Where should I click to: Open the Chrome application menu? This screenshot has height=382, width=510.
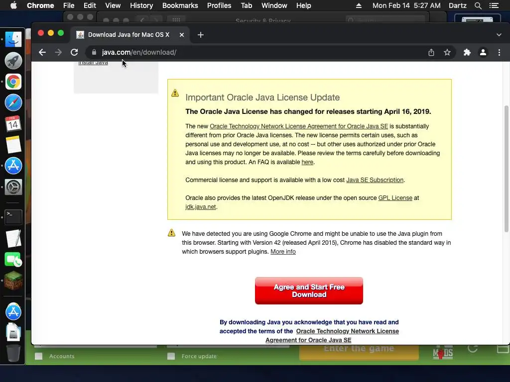40,5
